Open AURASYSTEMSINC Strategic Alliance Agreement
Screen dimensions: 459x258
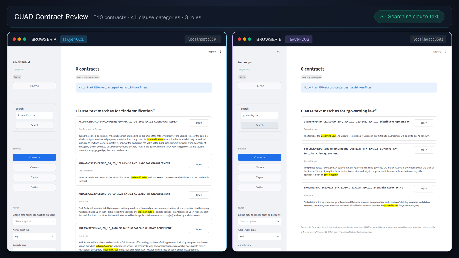199,229
